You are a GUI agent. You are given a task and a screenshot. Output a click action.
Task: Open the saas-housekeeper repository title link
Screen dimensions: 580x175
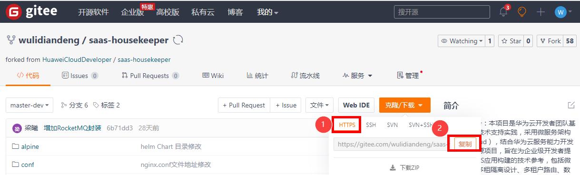click(x=128, y=40)
